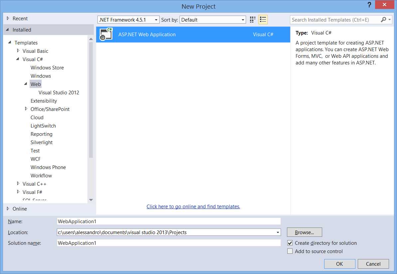Collapse the Visual C# templates node
The image size is (397, 274).
point(18,59)
